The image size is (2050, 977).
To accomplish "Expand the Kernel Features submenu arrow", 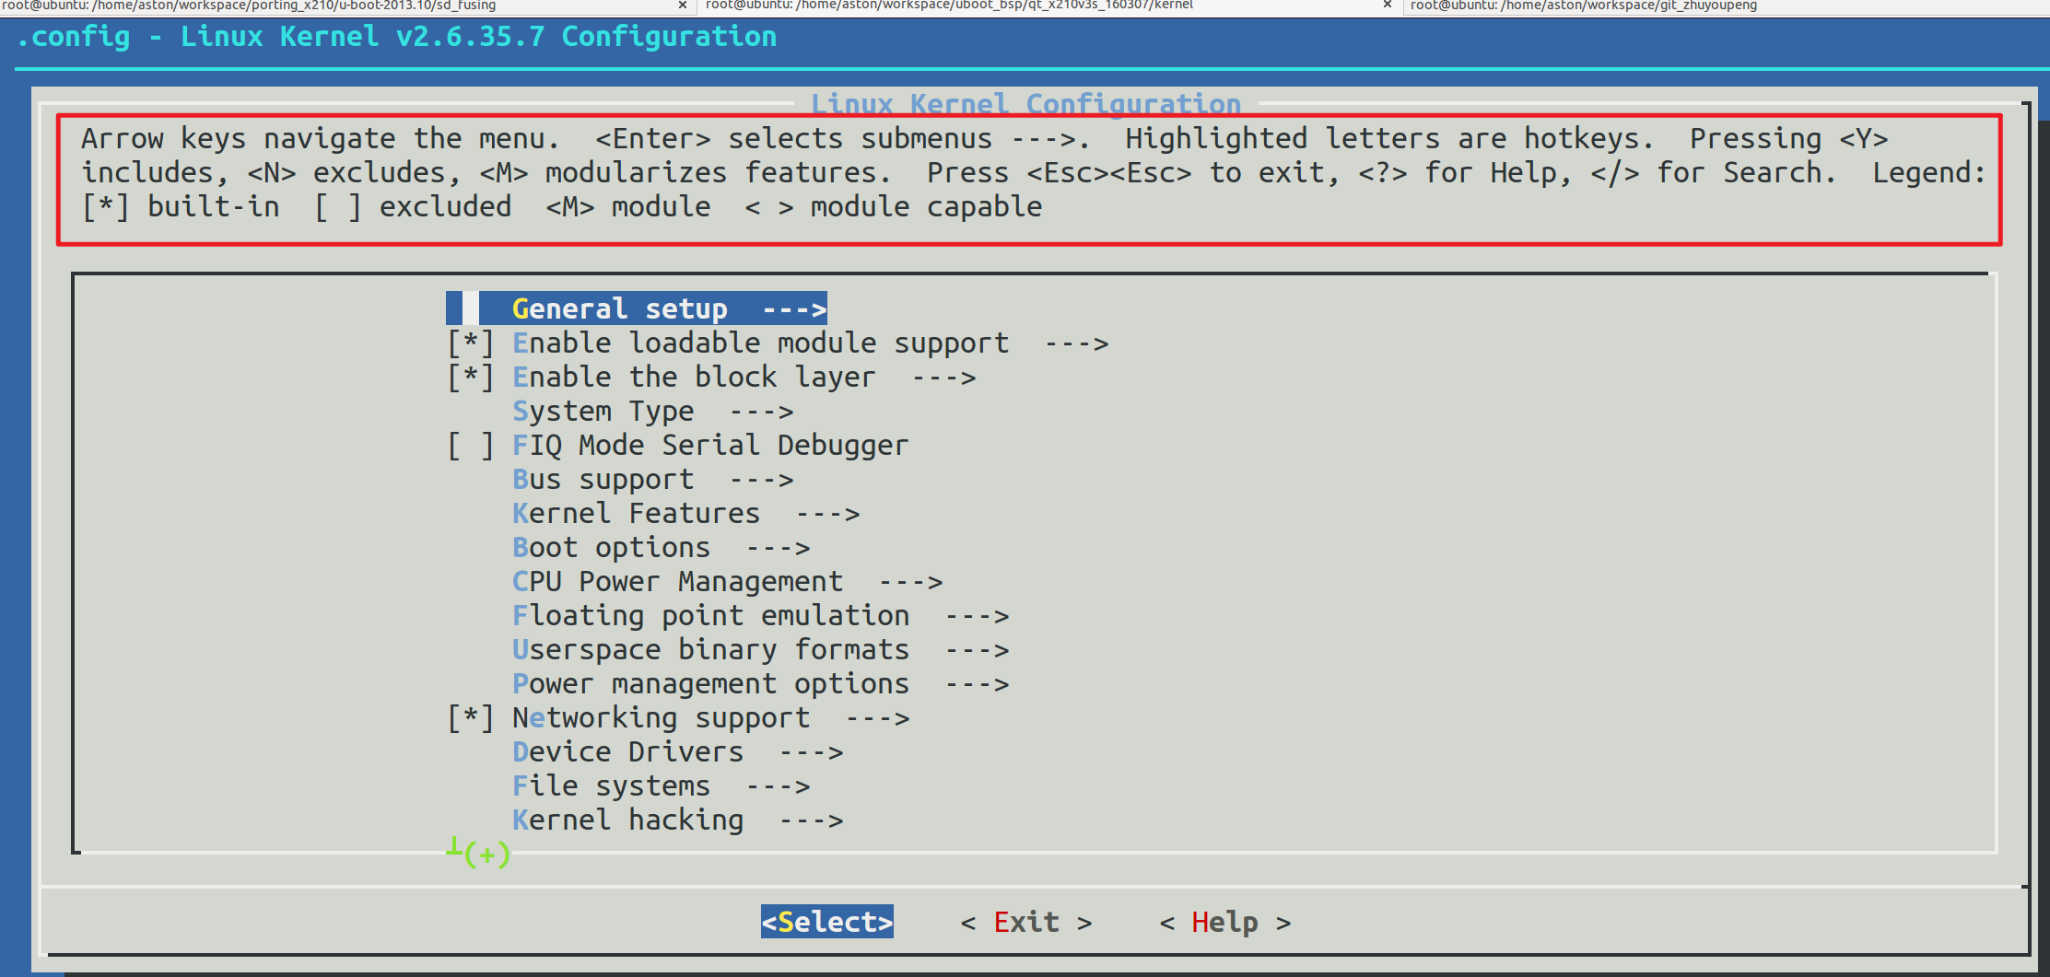I will 827,514.
